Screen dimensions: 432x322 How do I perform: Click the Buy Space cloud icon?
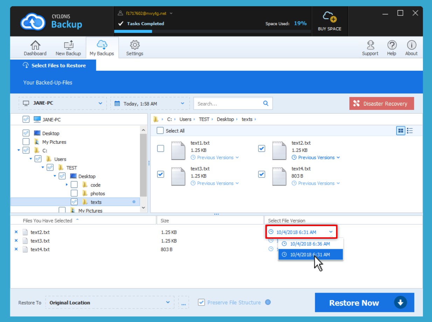coord(329,17)
